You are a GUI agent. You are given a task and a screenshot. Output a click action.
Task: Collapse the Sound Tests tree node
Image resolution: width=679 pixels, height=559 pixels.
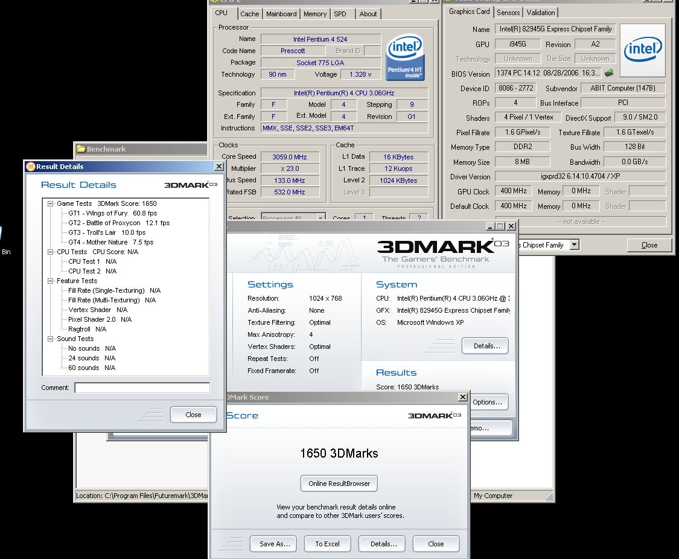click(x=50, y=339)
